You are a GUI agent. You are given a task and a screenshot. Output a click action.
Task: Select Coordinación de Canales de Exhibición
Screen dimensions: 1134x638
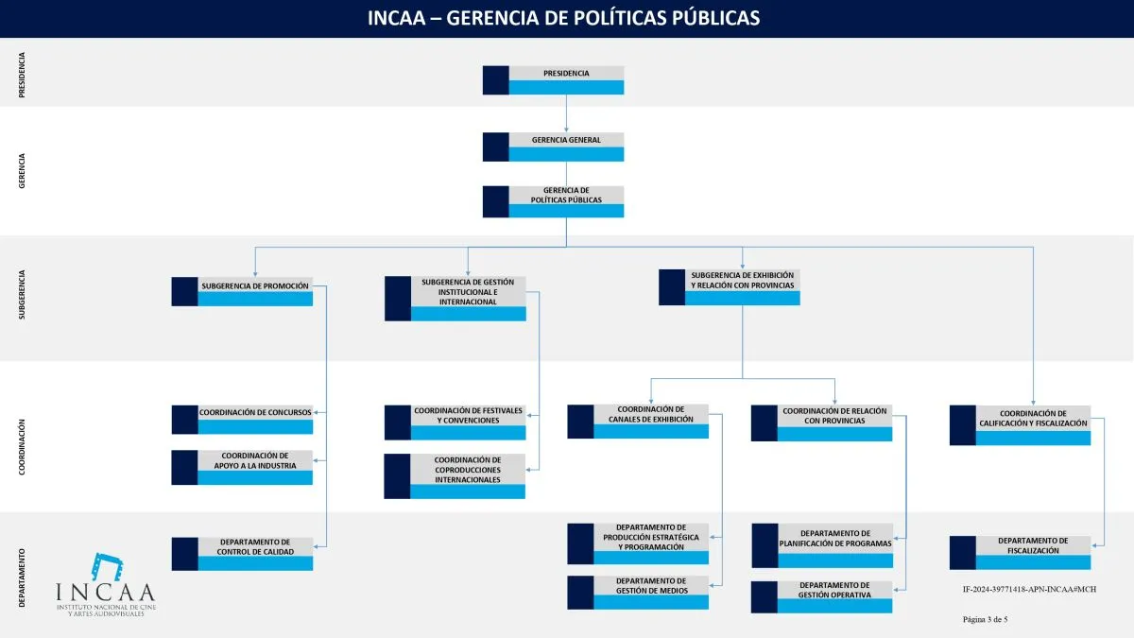point(638,422)
